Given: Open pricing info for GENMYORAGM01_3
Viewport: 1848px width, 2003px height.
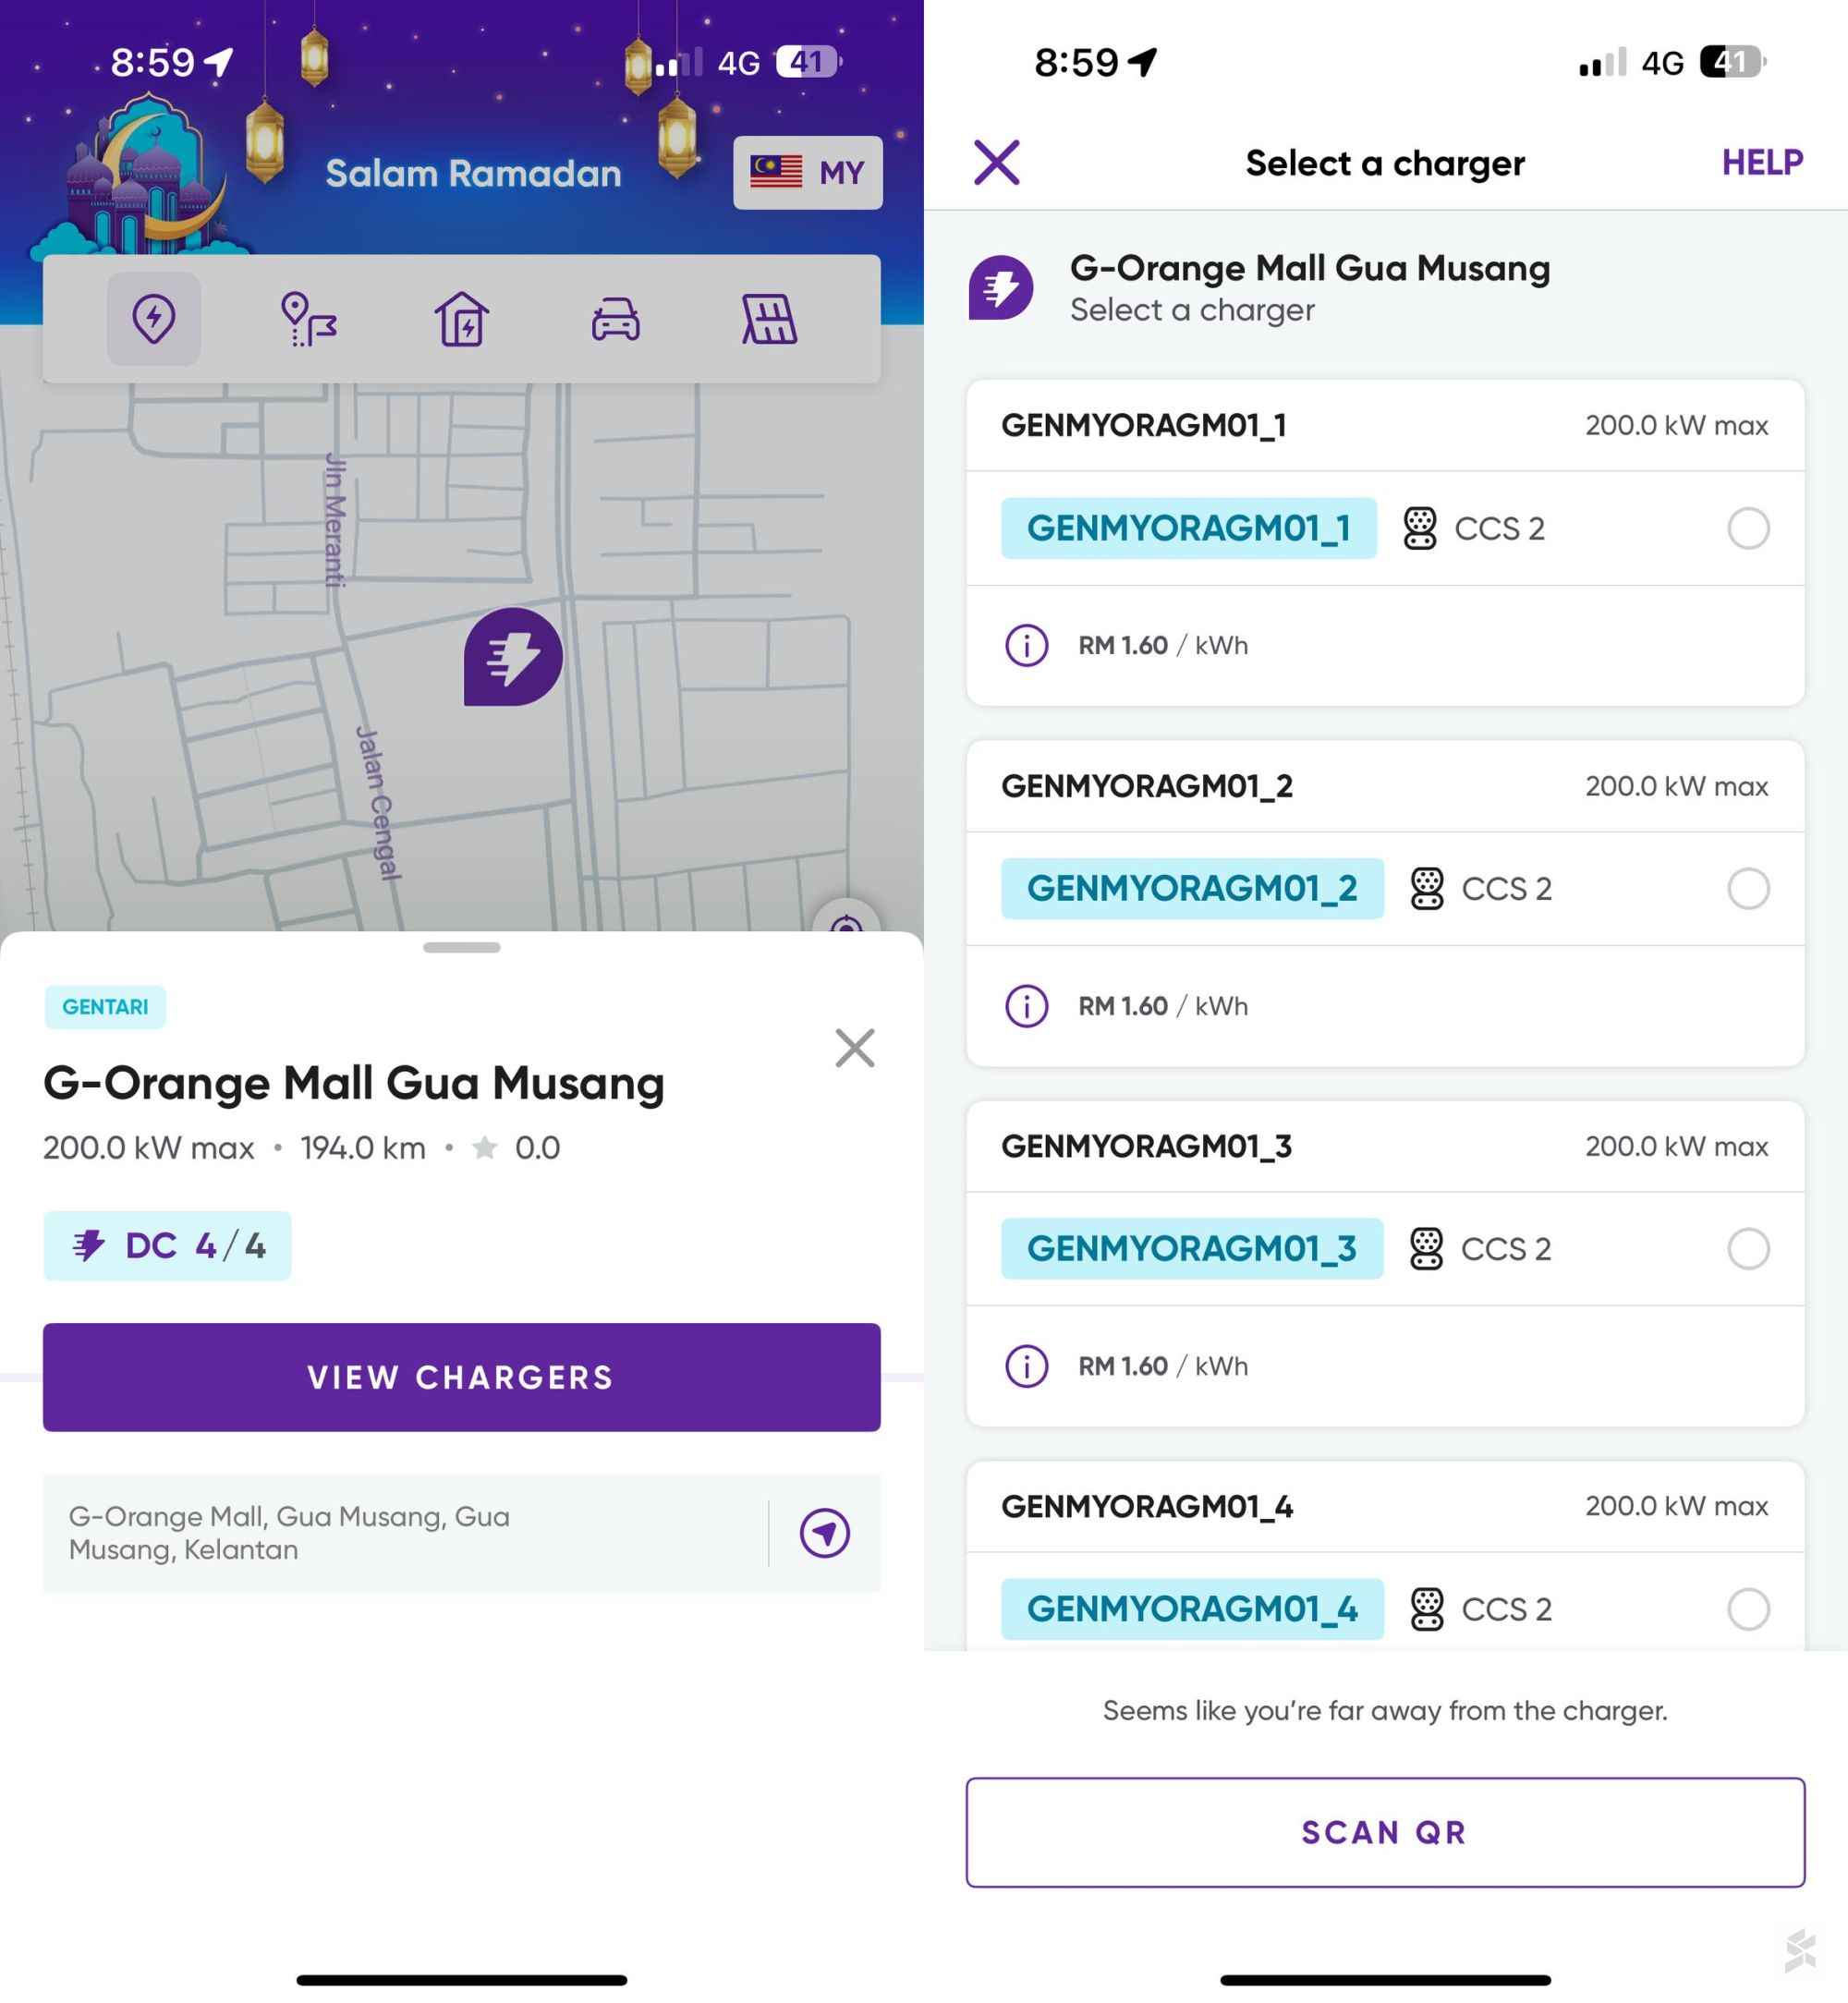Looking at the screenshot, I should [x=1026, y=1365].
